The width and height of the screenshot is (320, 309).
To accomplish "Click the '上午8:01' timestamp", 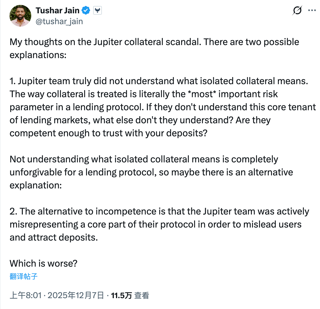I will coord(26,295).
